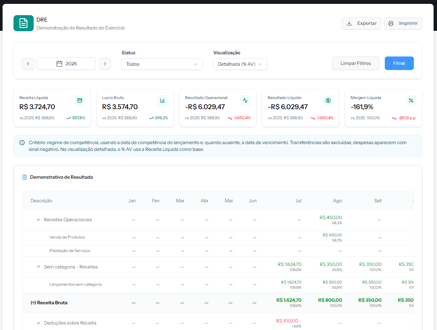Click Limpar Filtros button

click(x=355, y=63)
